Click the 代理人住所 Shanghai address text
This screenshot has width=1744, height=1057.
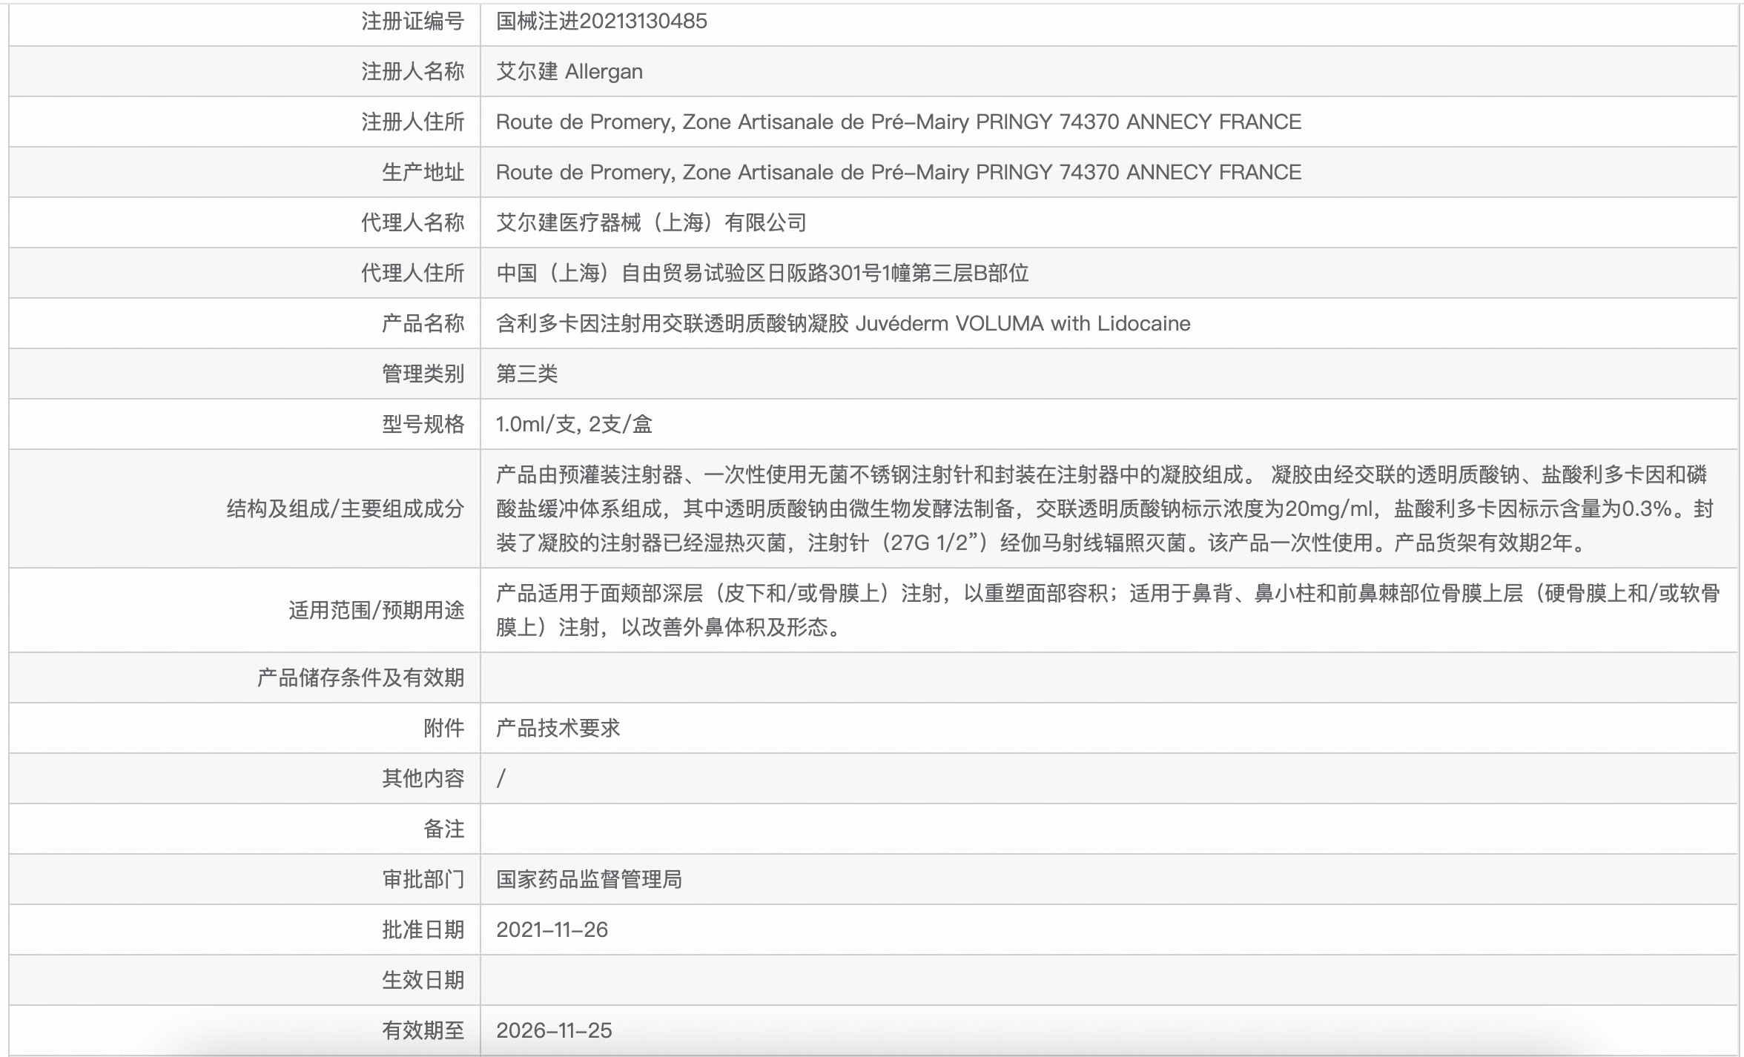click(762, 273)
